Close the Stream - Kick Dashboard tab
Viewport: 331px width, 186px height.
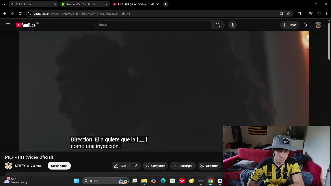[x=106, y=4]
